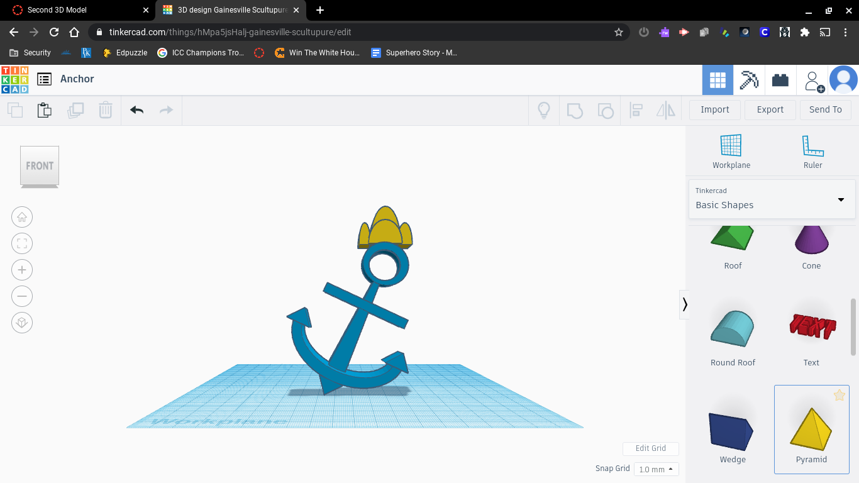Open the Snap Grid 1.0 mm dropdown
The height and width of the screenshot is (483, 859).
point(656,469)
